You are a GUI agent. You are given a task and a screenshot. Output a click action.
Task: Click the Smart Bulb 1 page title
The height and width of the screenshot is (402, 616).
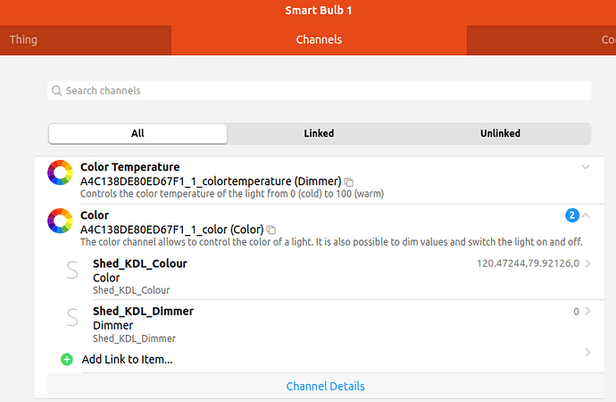coord(319,10)
